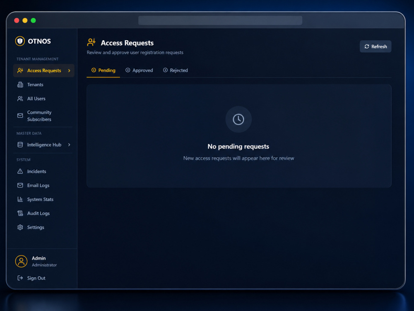Click the Access Requests page heading
The height and width of the screenshot is (311, 414).
click(x=127, y=43)
